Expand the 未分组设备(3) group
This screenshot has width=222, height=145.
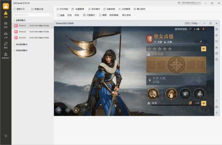pos(14,44)
